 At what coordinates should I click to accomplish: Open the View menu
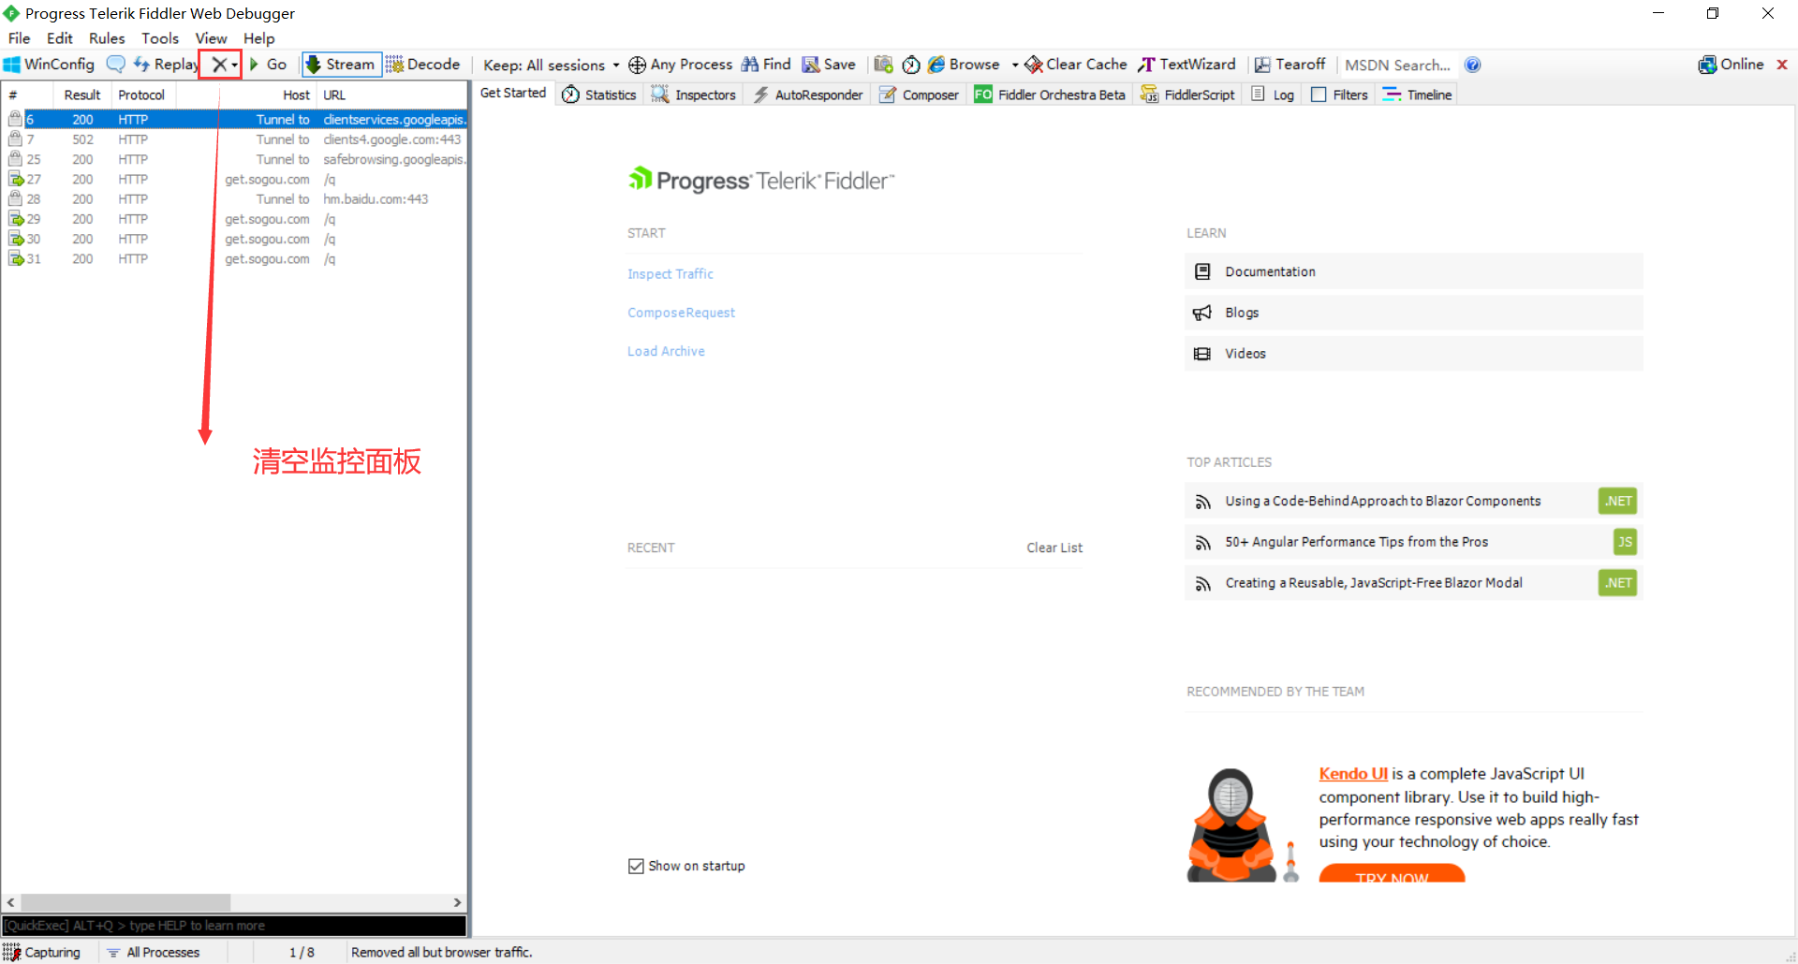212,38
